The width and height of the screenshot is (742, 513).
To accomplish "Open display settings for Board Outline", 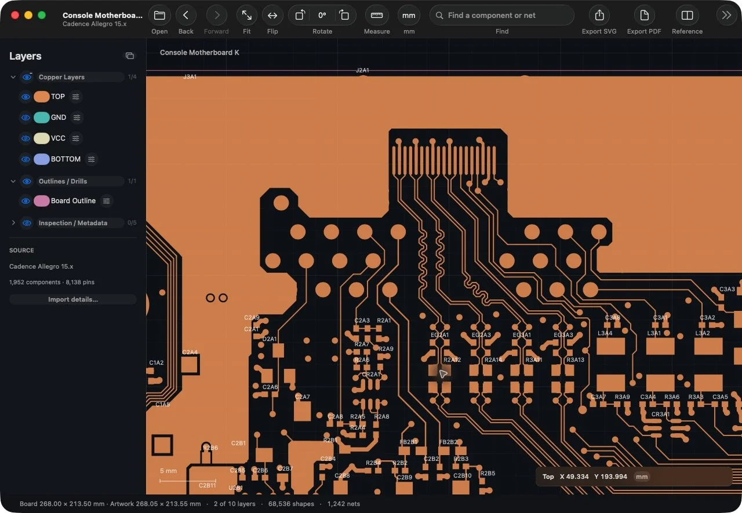I will tap(106, 201).
